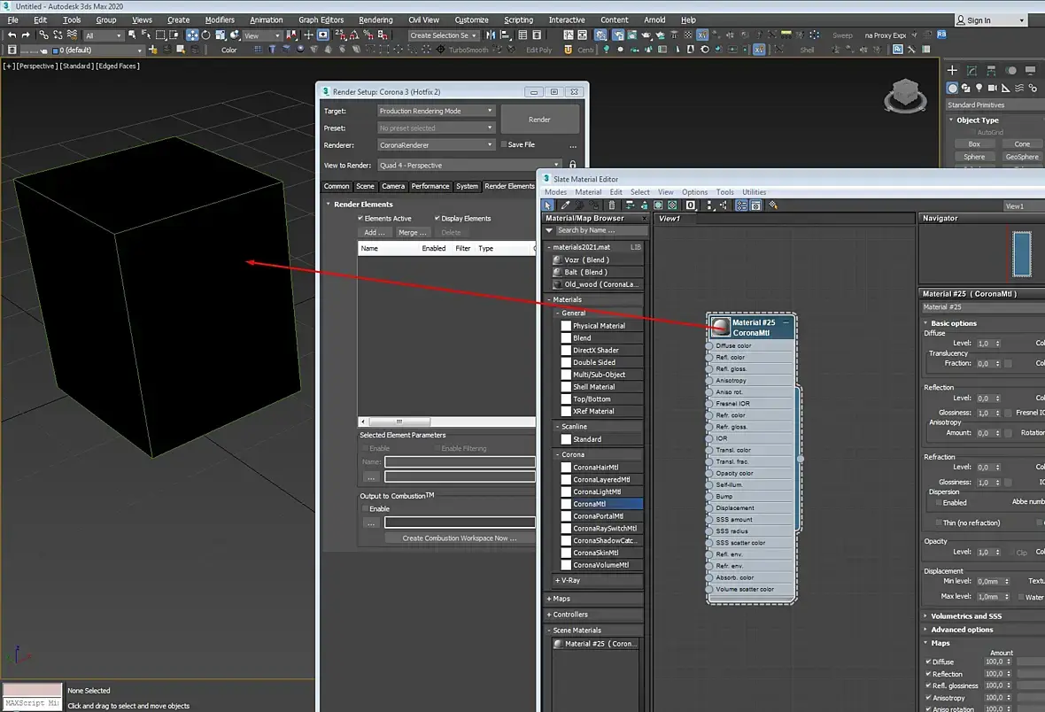Click the Material #25 preview sphere thumbnail
Screen dimensions: 1045x712
(x=720, y=327)
